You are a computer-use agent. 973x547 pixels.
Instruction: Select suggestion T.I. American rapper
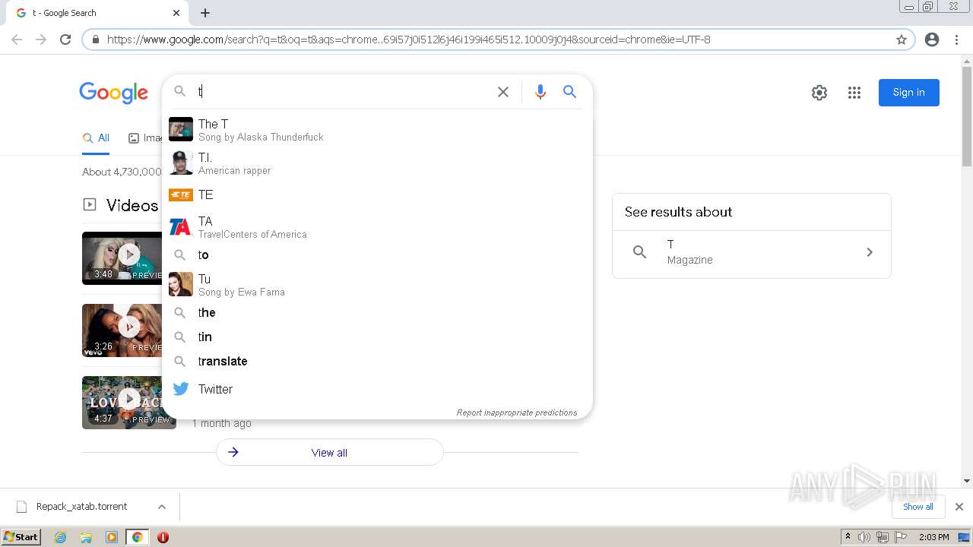377,163
